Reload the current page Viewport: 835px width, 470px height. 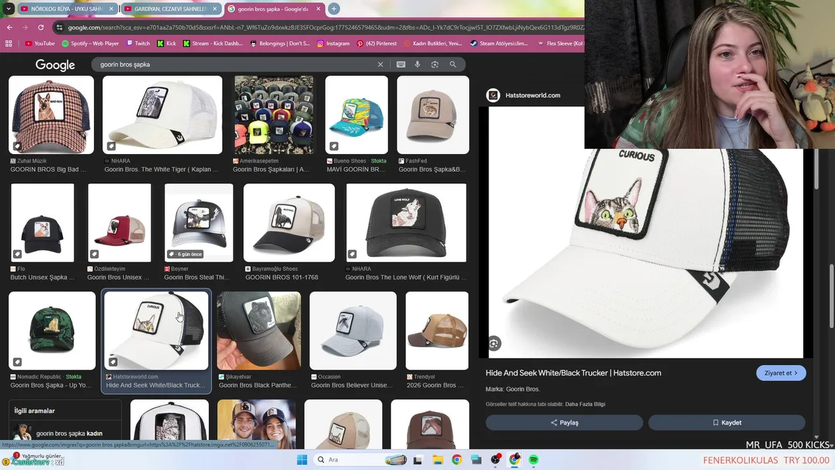click(40, 27)
